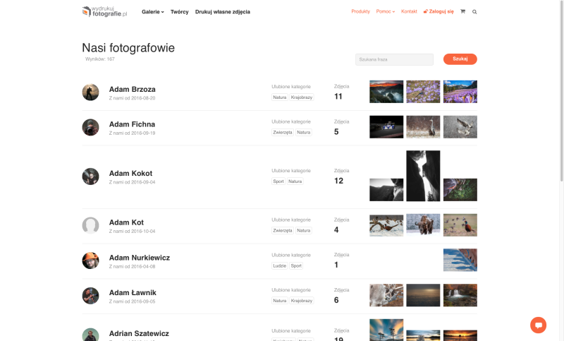Expand the Galerie dropdown menu
Image resolution: width=564 pixels, height=341 pixels.
point(153,12)
